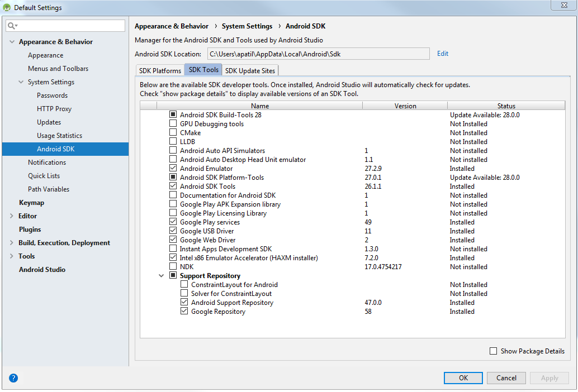Collapse the Support Repository group
The height and width of the screenshot is (392, 578).
pos(162,275)
